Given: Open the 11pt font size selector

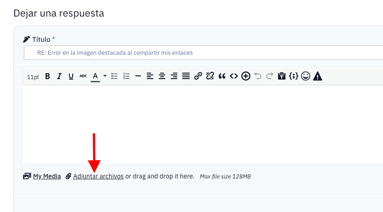Looking at the screenshot, I should (x=33, y=77).
